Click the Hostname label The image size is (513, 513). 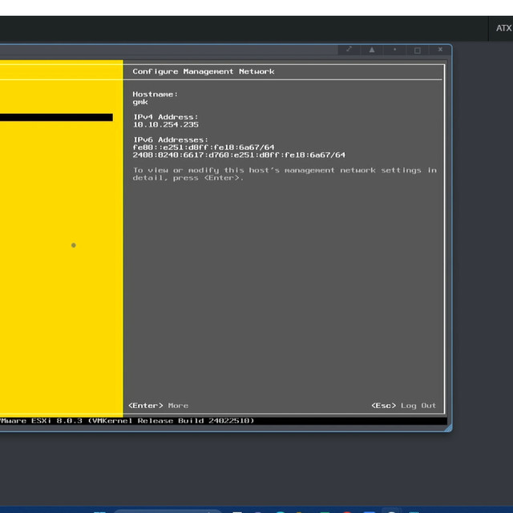155,95
